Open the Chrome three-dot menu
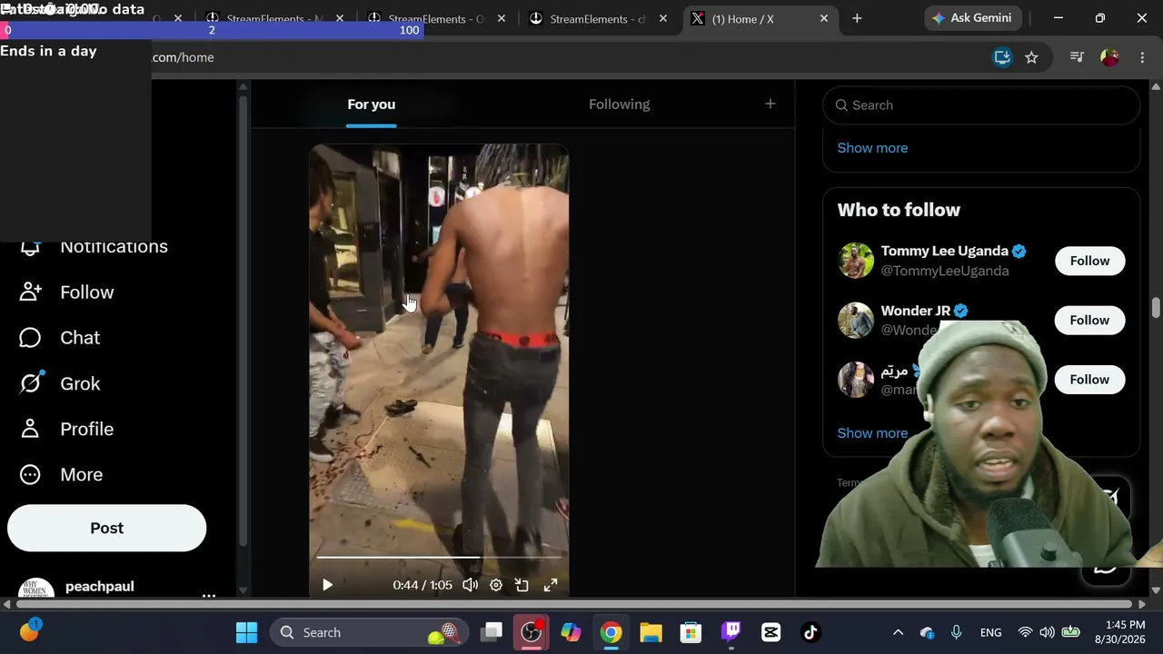1163x654 pixels. (1142, 57)
